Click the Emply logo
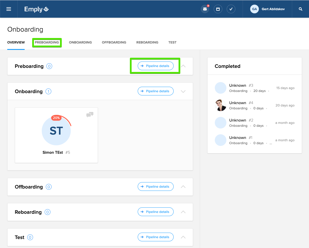This screenshot has width=309, height=248. point(37,9)
